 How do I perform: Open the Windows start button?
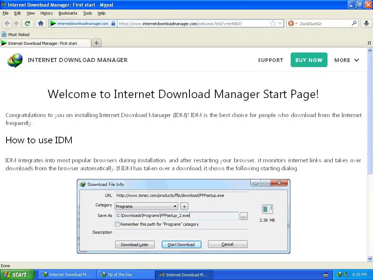coord(17,275)
